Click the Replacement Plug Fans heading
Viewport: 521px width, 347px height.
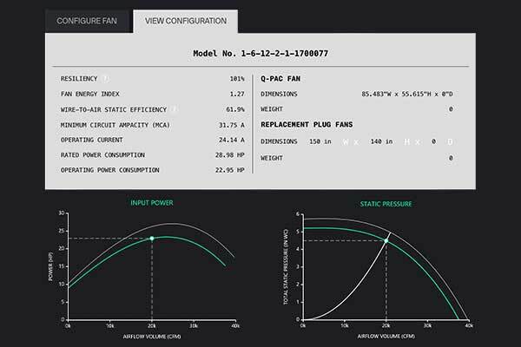coord(309,125)
